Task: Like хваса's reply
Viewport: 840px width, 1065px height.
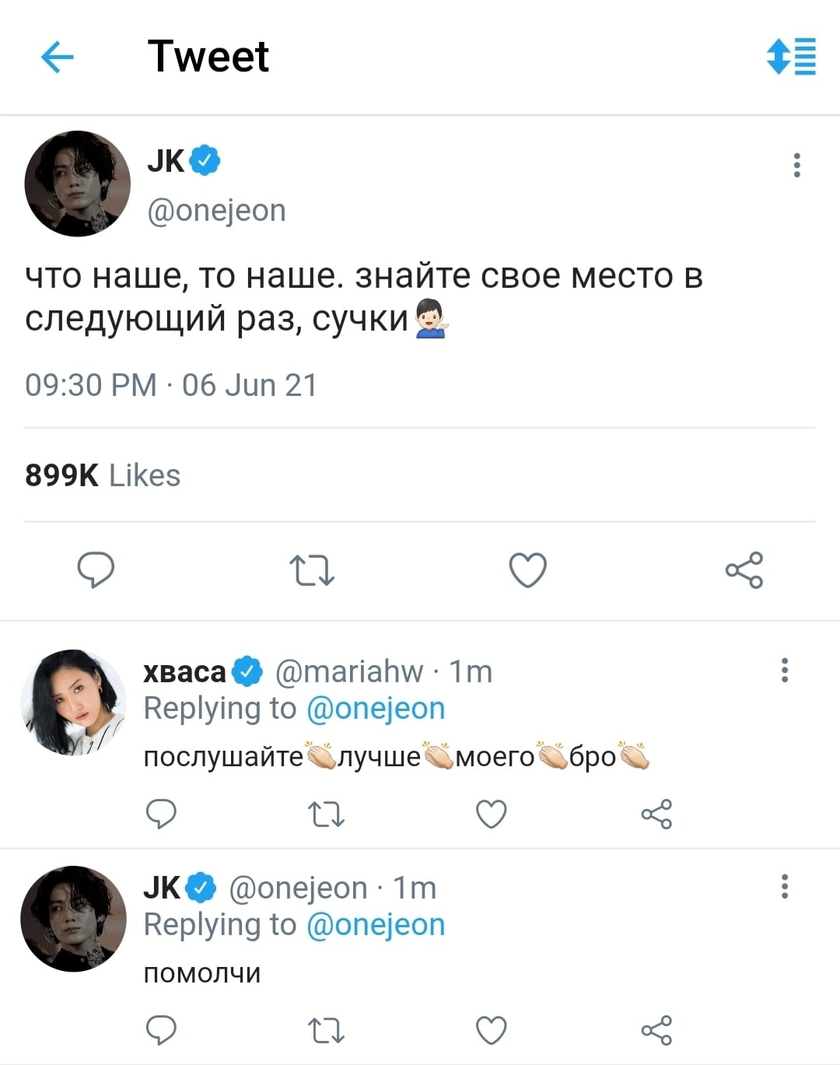Action: click(x=492, y=814)
